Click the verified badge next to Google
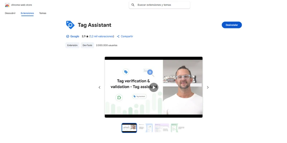The width and height of the screenshot is (287, 143). click(67, 36)
